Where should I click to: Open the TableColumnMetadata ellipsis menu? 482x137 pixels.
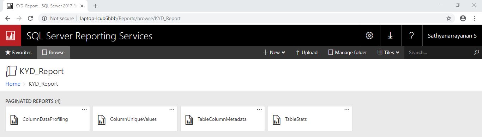pyautogui.click(x=259, y=110)
